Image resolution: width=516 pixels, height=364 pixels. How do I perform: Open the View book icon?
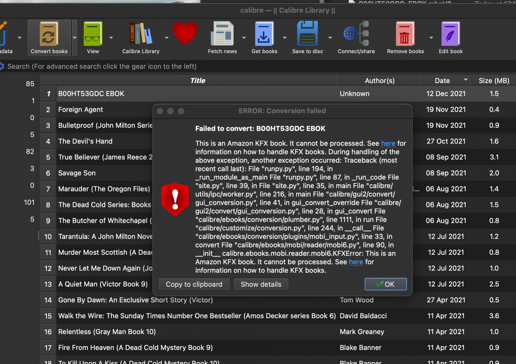pos(93,34)
